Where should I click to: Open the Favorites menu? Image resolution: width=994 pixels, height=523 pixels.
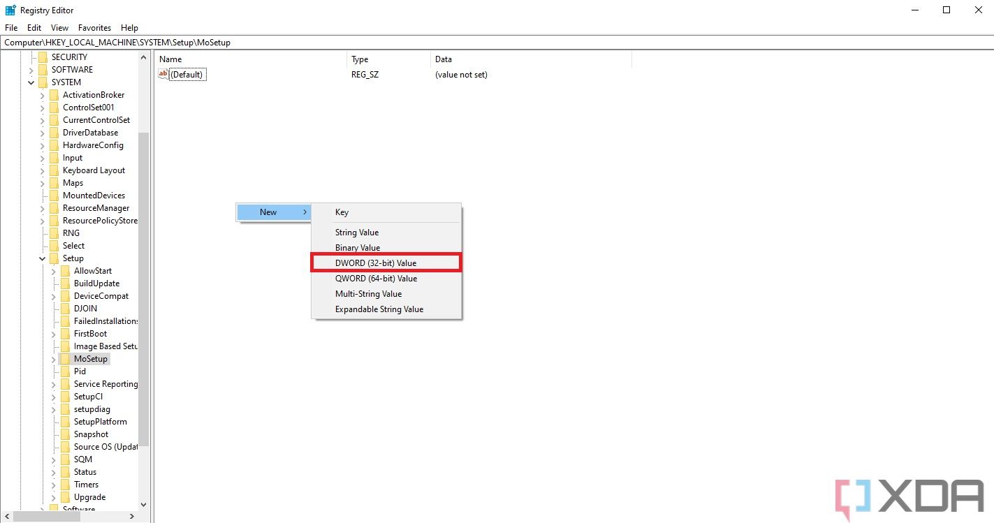[x=94, y=28]
